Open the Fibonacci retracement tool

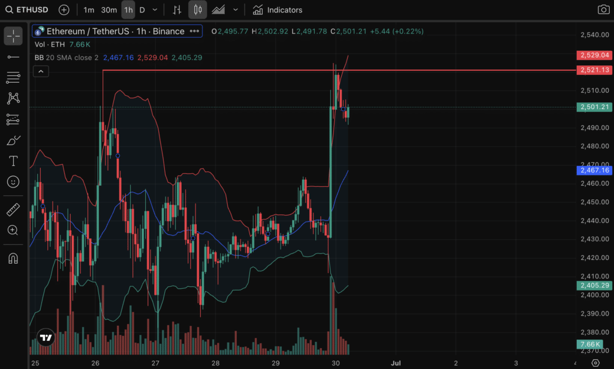[x=13, y=77]
